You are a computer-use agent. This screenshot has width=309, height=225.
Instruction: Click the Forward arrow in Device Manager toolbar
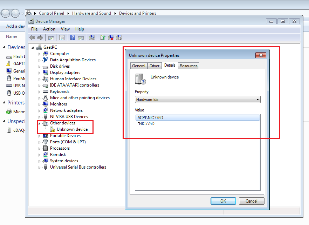coord(40,37)
